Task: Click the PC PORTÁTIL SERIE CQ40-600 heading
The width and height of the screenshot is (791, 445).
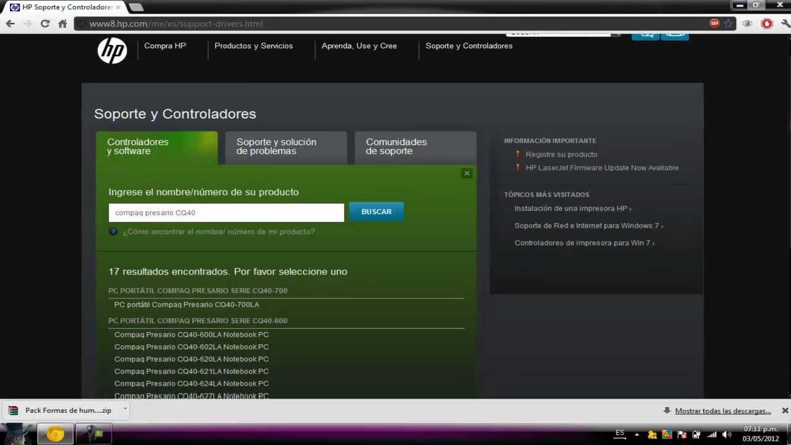Action: [198, 321]
